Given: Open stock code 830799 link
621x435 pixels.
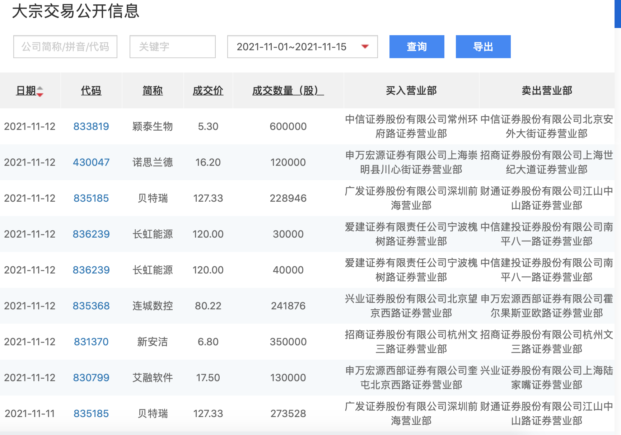Looking at the screenshot, I should coord(91,378).
